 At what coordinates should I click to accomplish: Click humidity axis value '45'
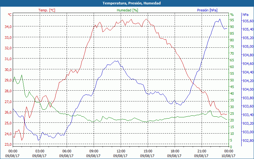click(232, 87)
